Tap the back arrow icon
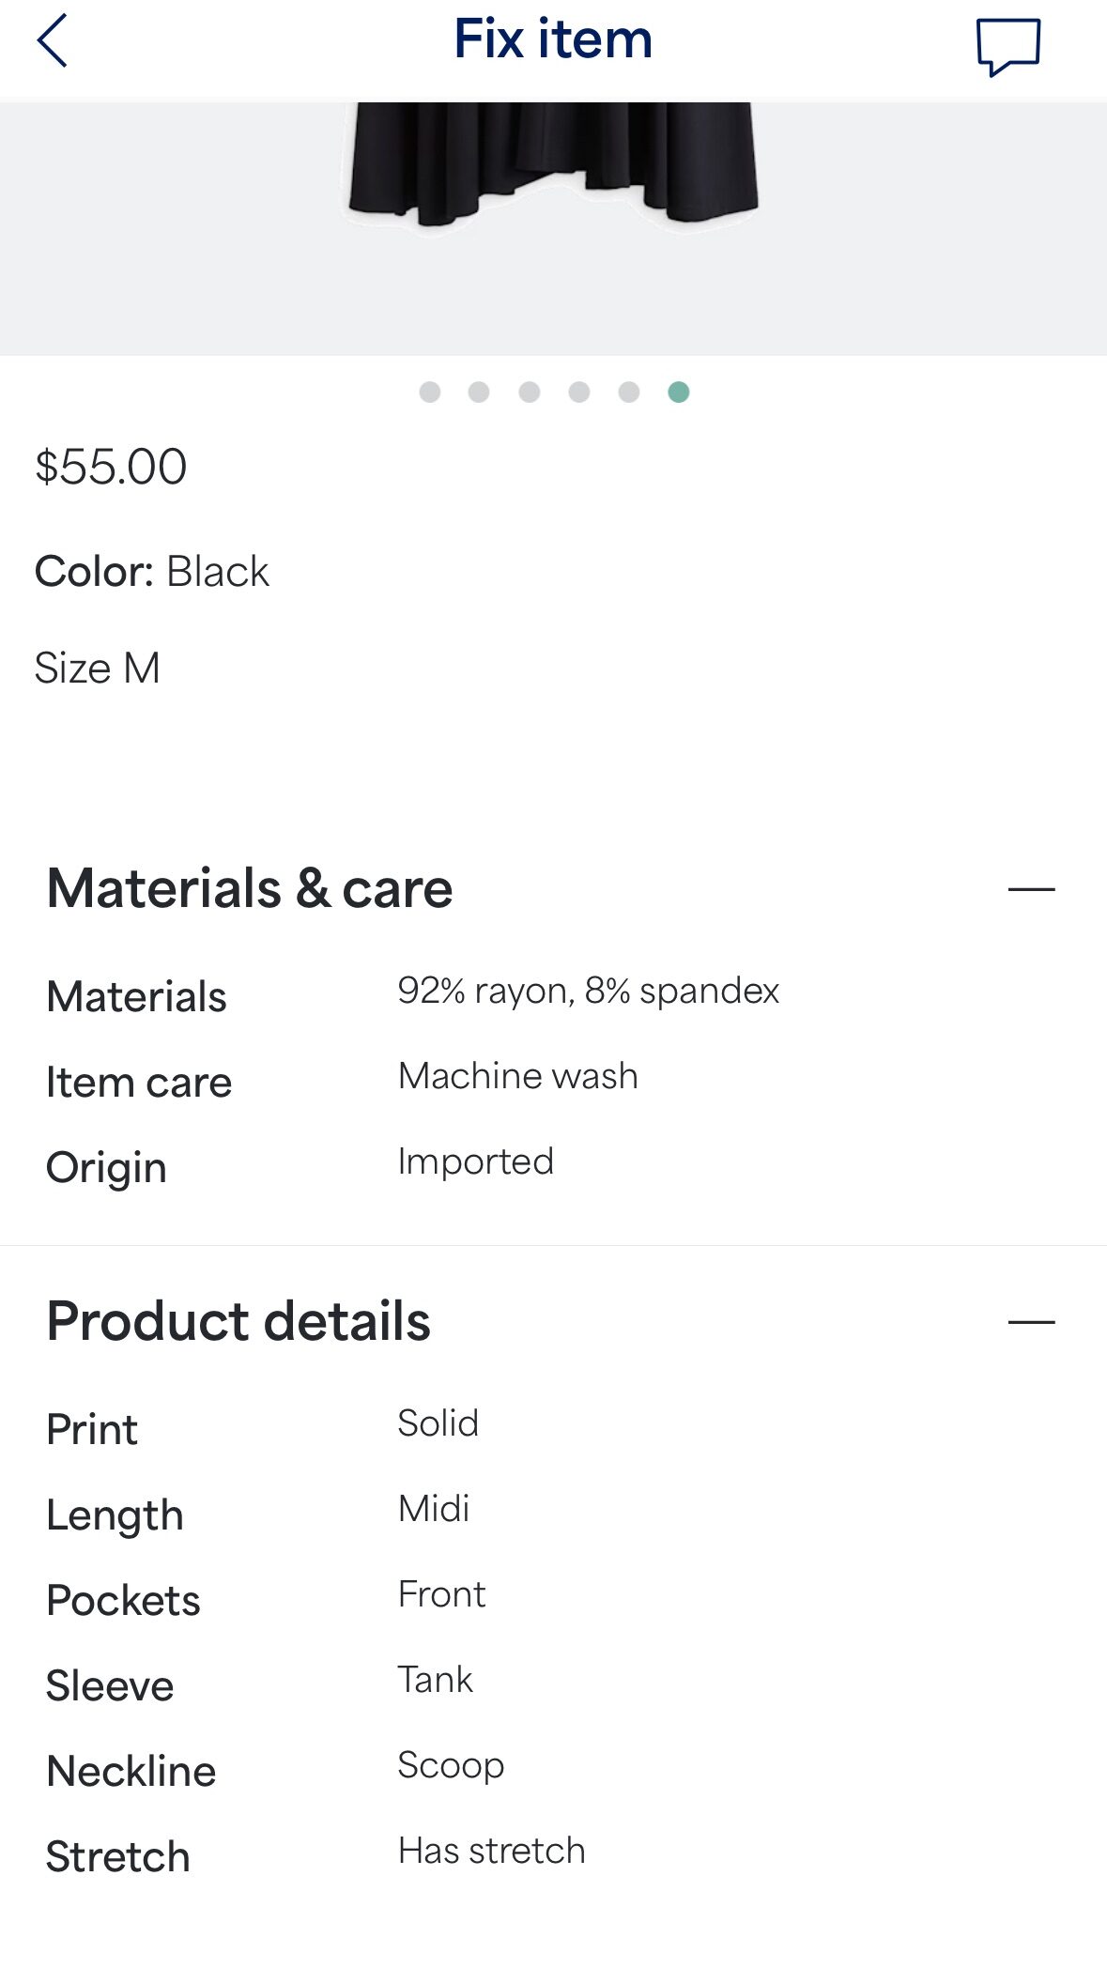This screenshot has height=1968, width=1107. pos(53,40)
